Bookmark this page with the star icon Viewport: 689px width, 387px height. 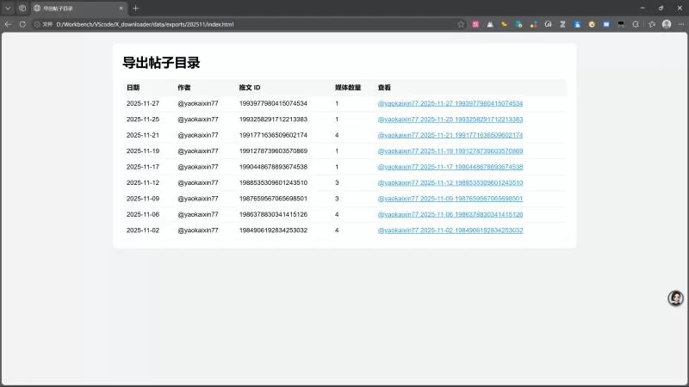[x=461, y=24]
